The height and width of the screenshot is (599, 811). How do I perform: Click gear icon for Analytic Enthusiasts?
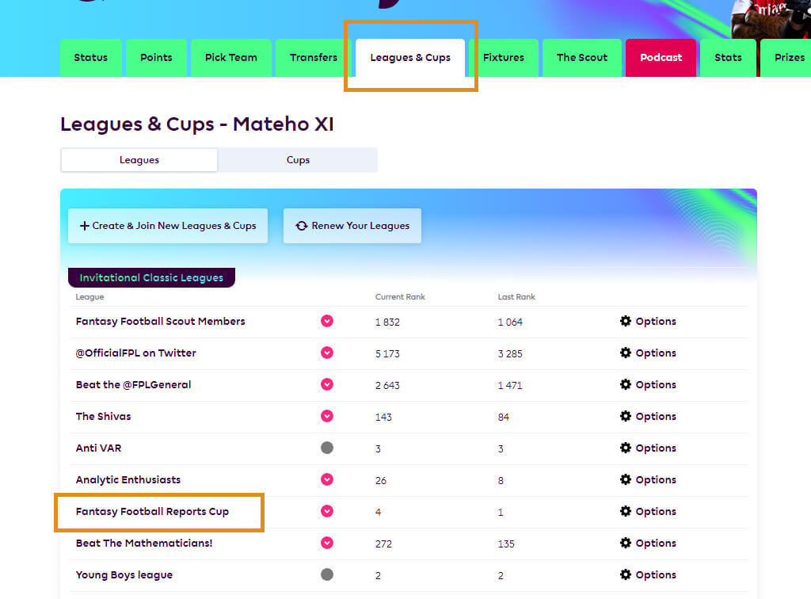coord(626,479)
